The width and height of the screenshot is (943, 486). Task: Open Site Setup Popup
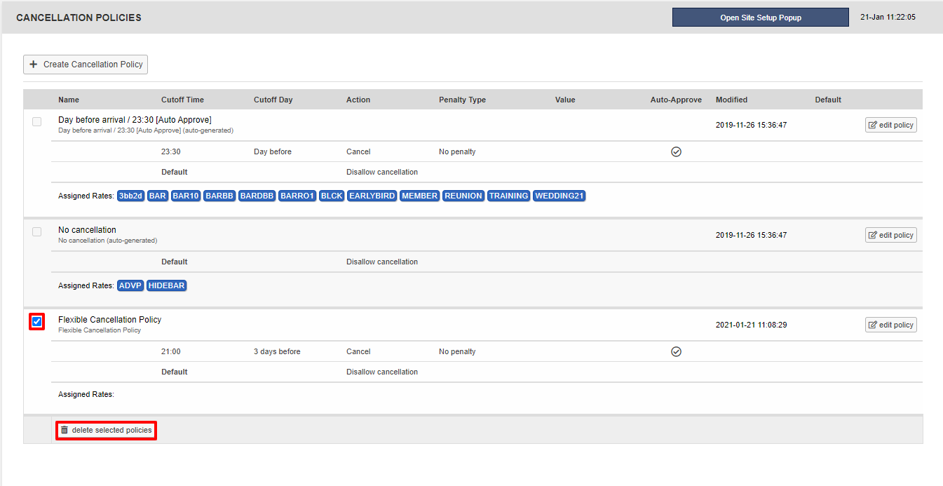point(761,18)
